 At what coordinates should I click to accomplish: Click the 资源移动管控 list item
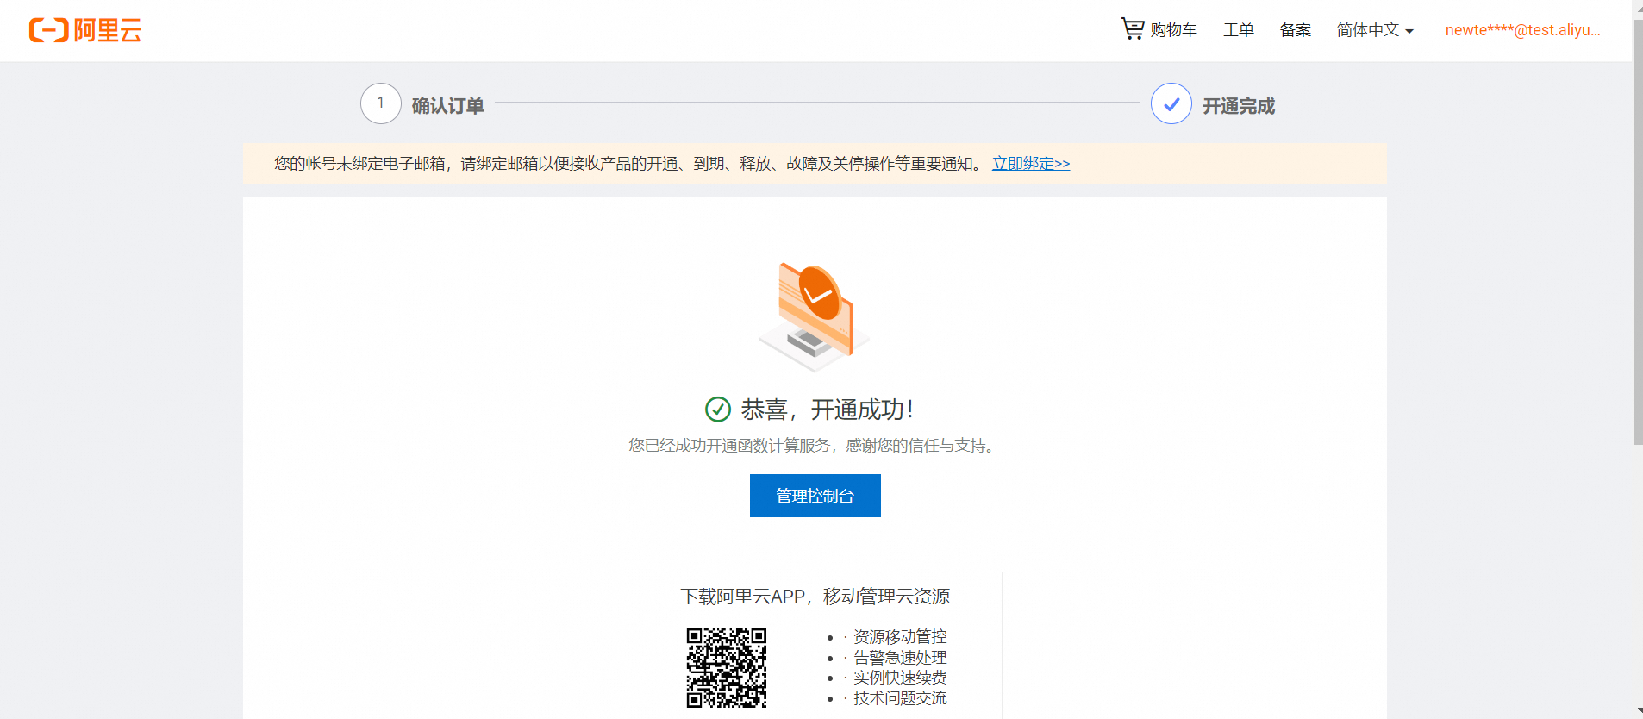[900, 636]
